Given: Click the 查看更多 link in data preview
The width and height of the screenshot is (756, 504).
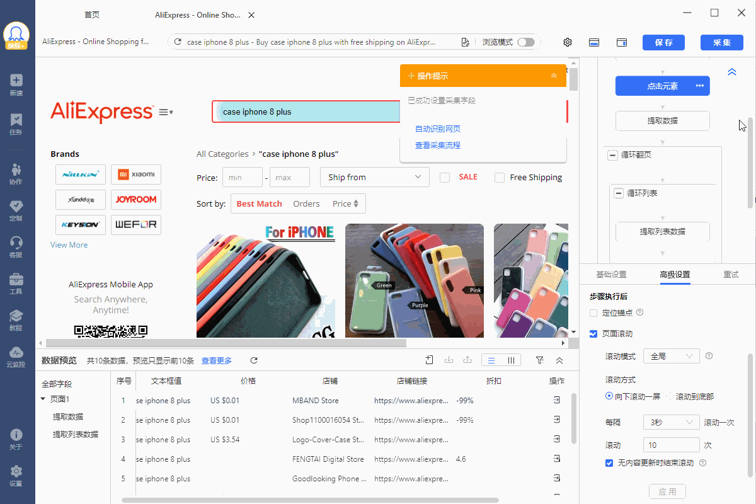Looking at the screenshot, I should pyautogui.click(x=217, y=361).
